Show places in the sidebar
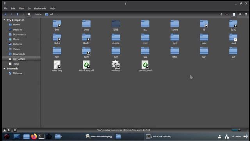The width and height of the screenshot is (250, 141). click(x=4, y=130)
